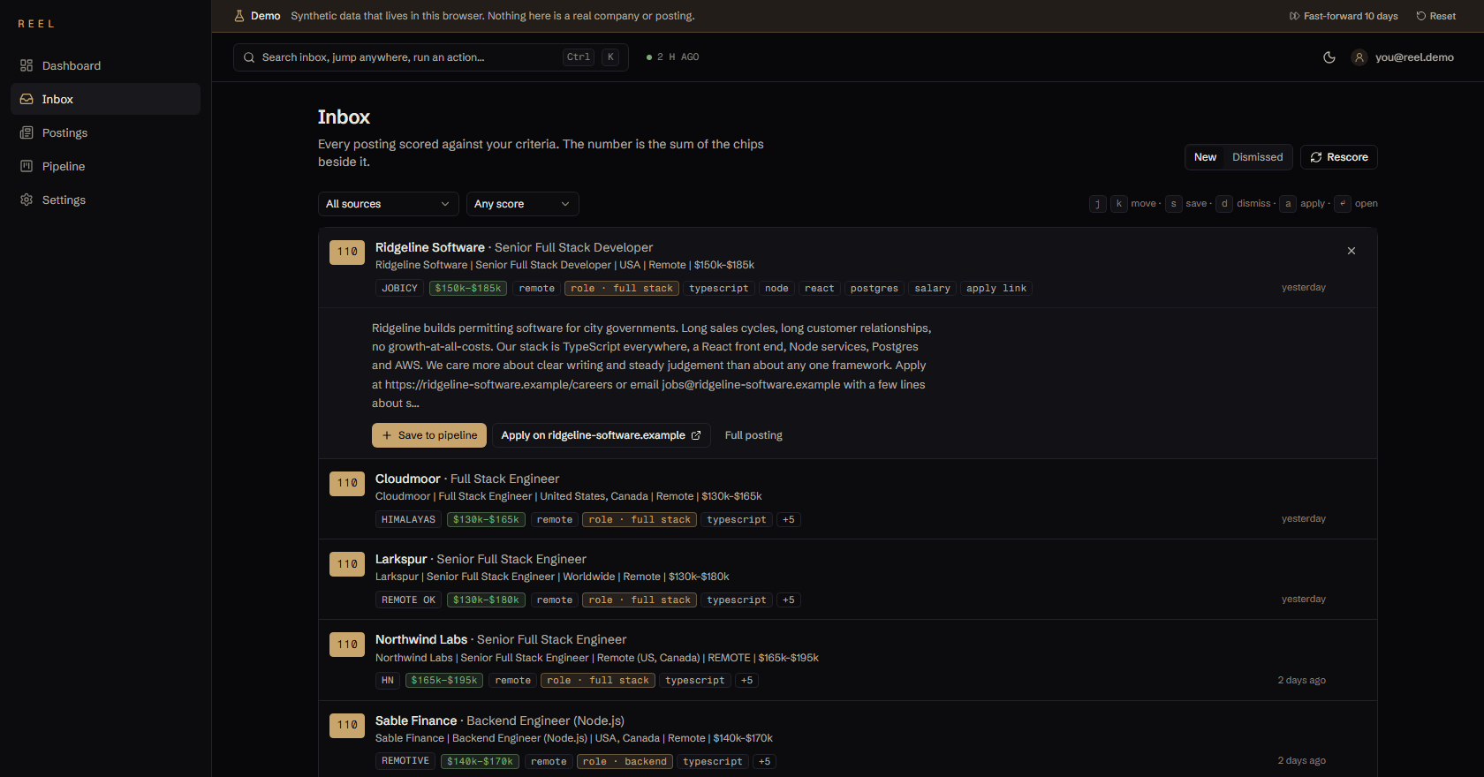This screenshot has width=1484, height=777.
Task: Click the Dashboard grid icon in sidebar
Action: pyautogui.click(x=26, y=65)
